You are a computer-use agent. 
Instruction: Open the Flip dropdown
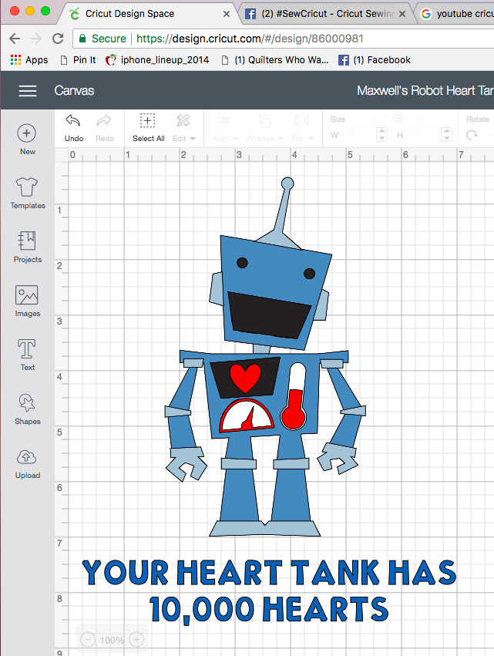point(302,130)
